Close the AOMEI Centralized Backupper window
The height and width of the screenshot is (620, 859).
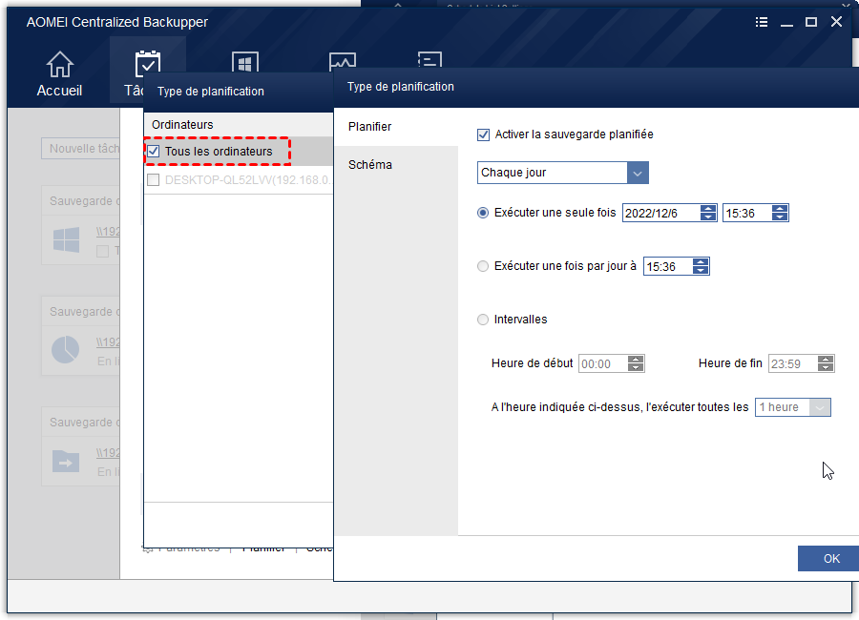pos(836,21)
